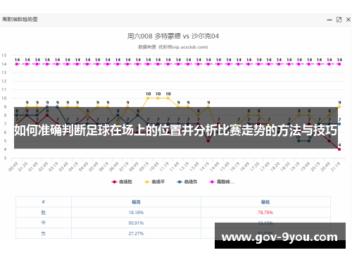352x255 pixels.
Task: Click the 15 y-axis label
Action: 4,56
